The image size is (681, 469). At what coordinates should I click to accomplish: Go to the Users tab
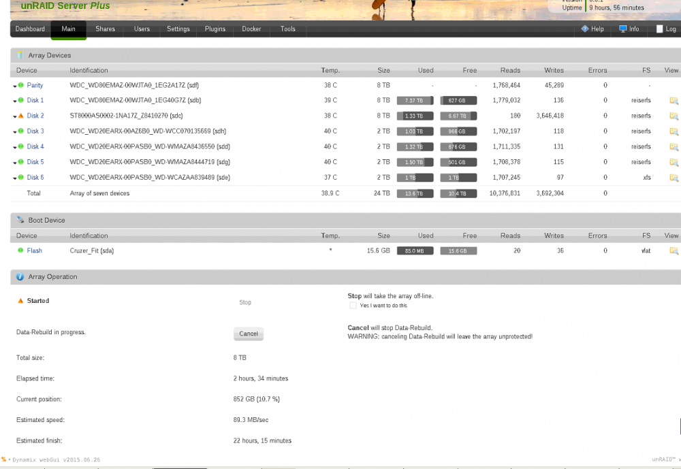[142, 29]
